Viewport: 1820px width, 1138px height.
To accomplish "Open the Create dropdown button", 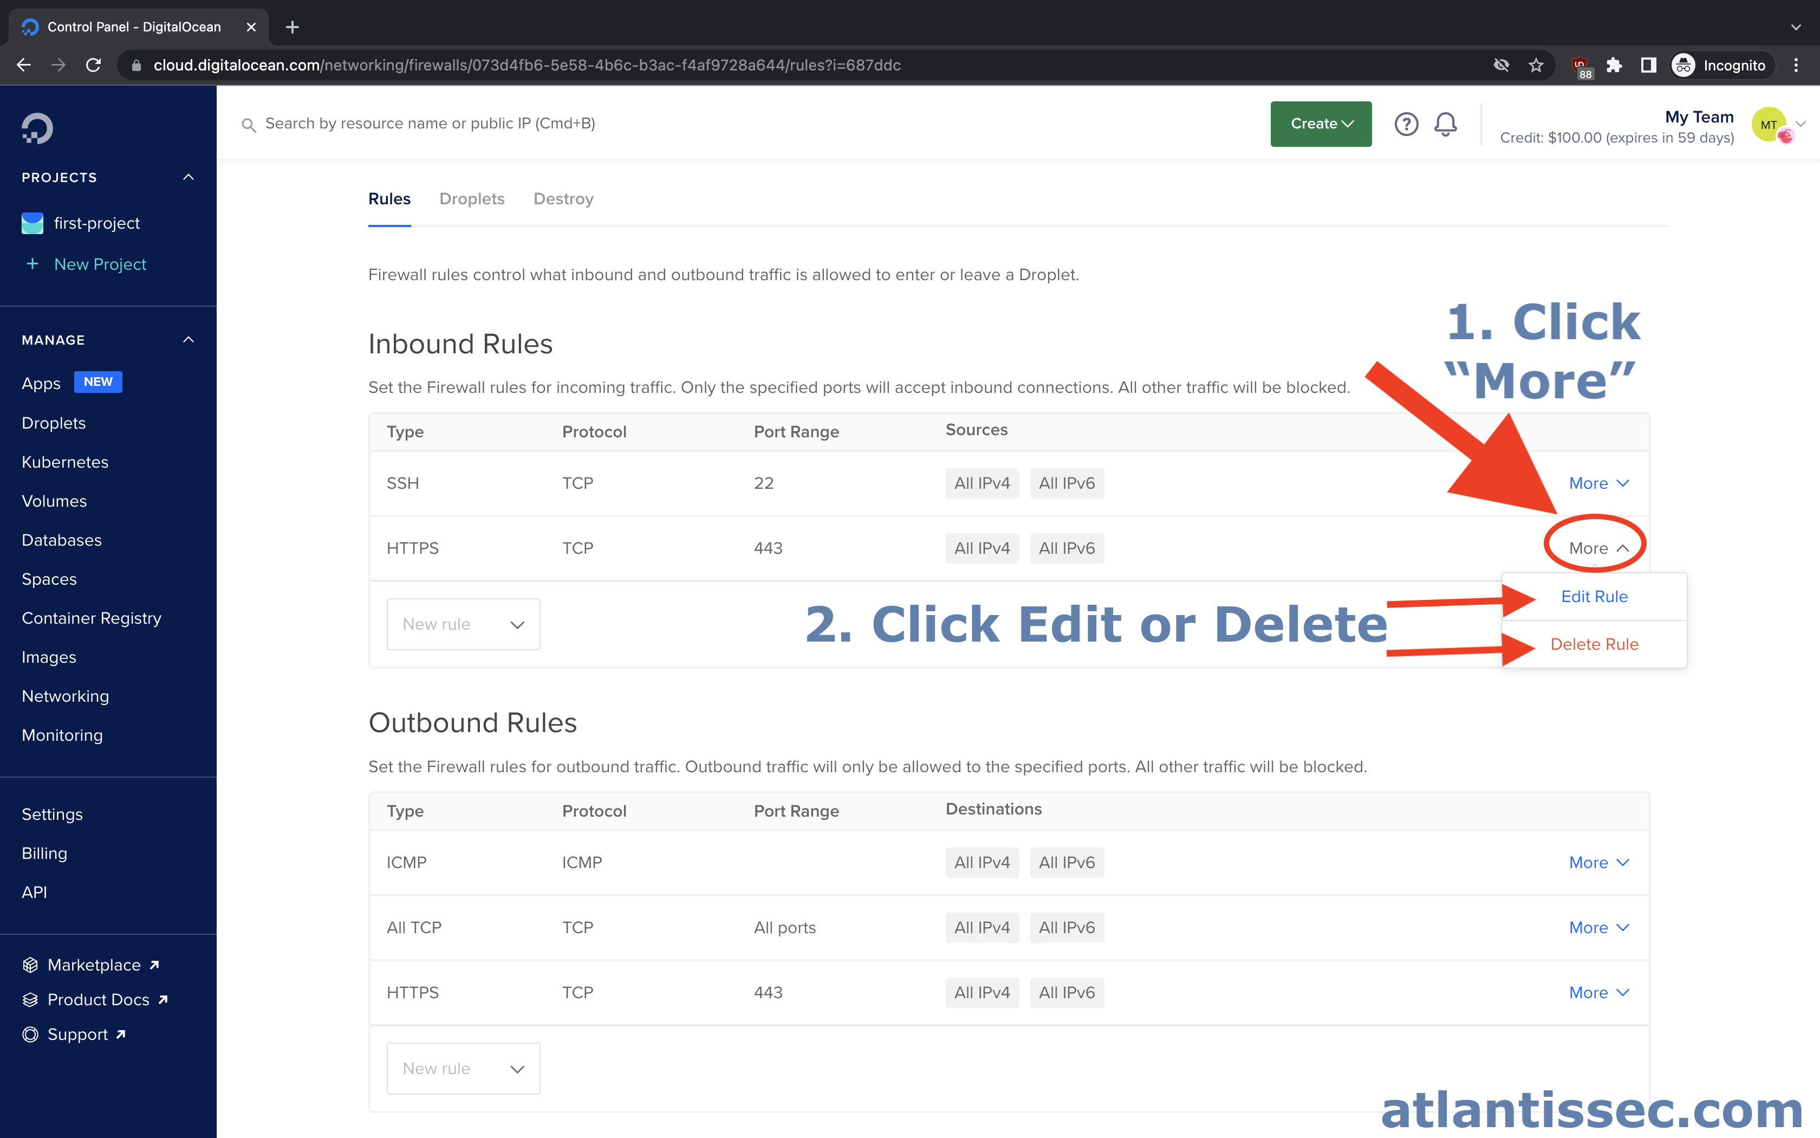I will pos(1321,124).
